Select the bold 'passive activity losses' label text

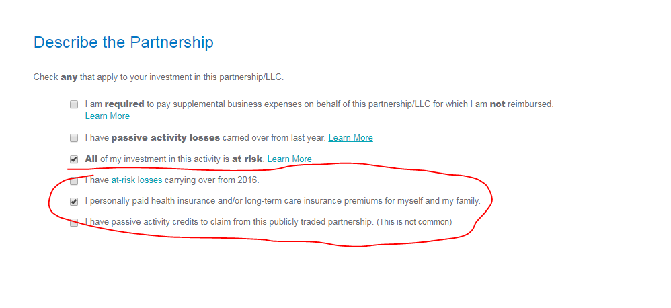pyautogui.click(x=165, y=138)
